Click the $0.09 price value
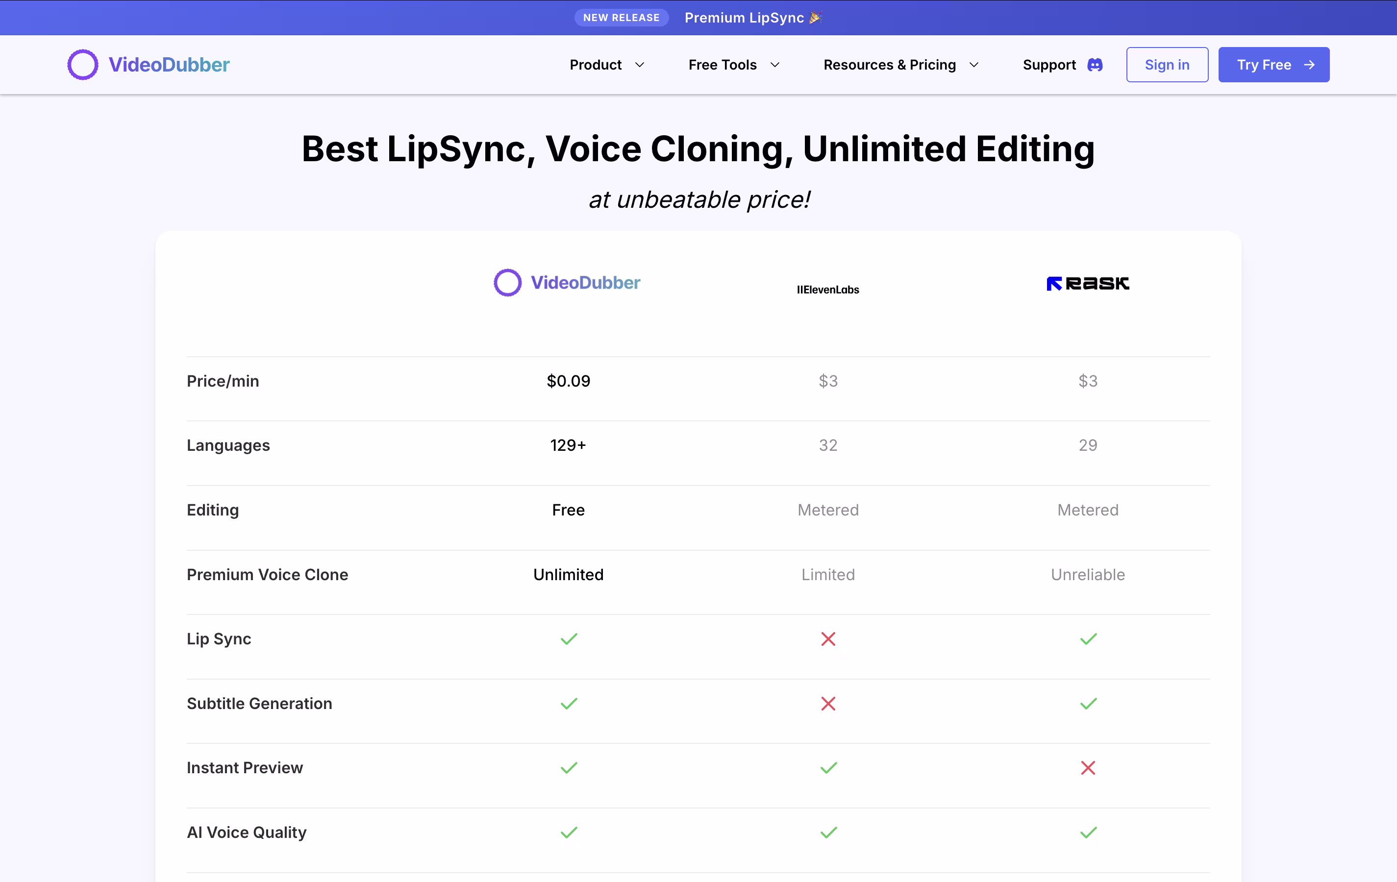1397x882 pixels. pos(568,381)
